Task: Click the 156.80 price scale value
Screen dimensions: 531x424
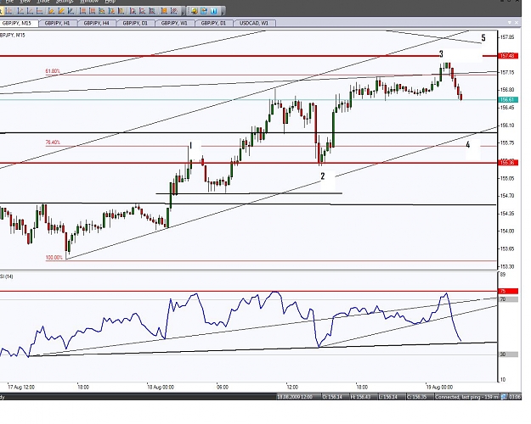Action: coord(507,90)
